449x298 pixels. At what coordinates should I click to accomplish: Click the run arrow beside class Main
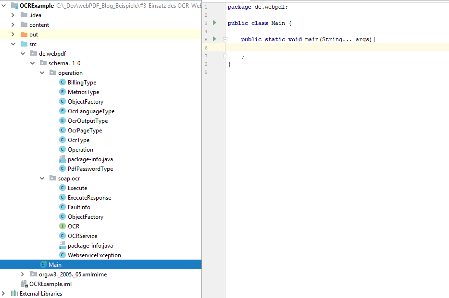(x=214, y=23)
